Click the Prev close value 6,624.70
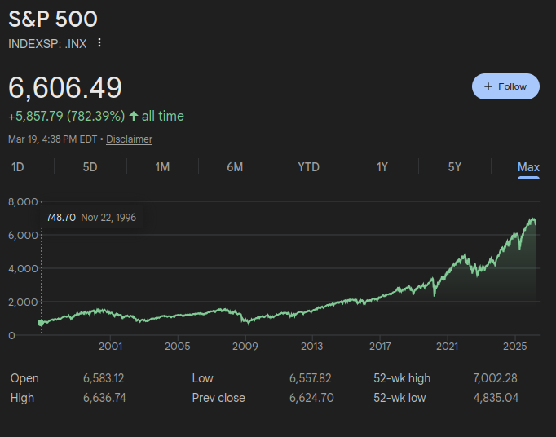Screen dimensions: 556x437 coord(311,398)
